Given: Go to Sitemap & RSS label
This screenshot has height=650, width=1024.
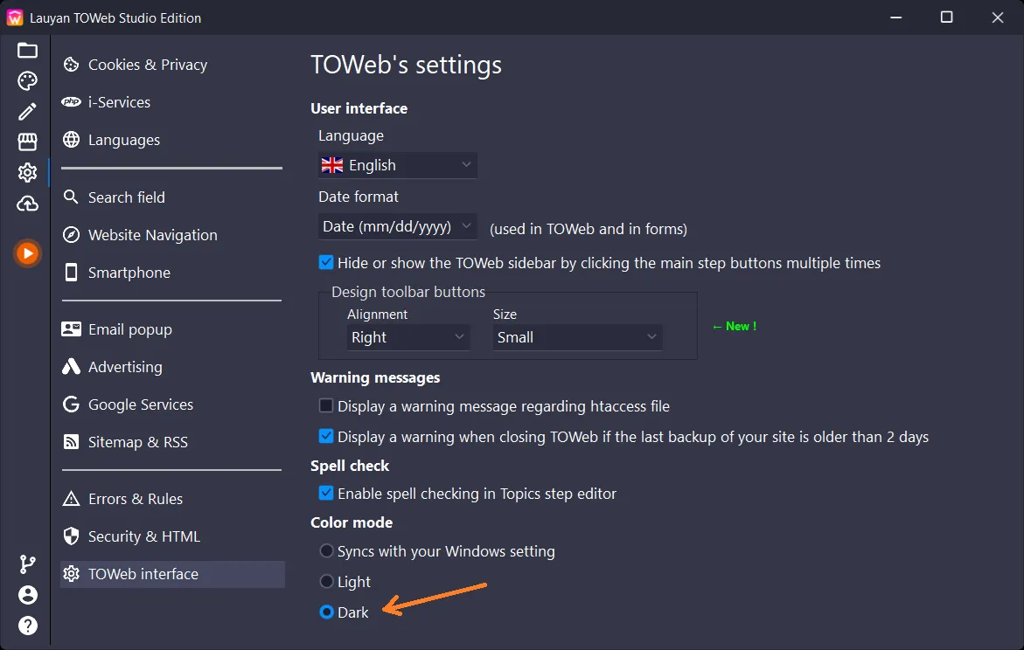Looking at the screenshot, I should click(x=138, y=442).
